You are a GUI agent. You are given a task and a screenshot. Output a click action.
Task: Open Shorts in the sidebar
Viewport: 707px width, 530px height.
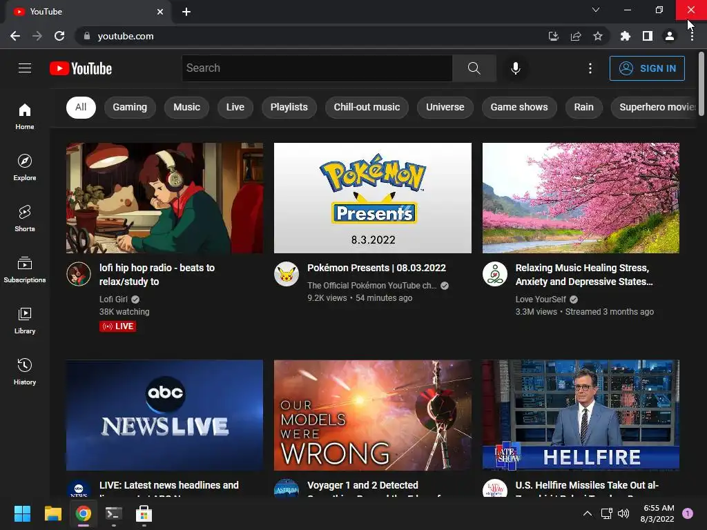point(25,219)
